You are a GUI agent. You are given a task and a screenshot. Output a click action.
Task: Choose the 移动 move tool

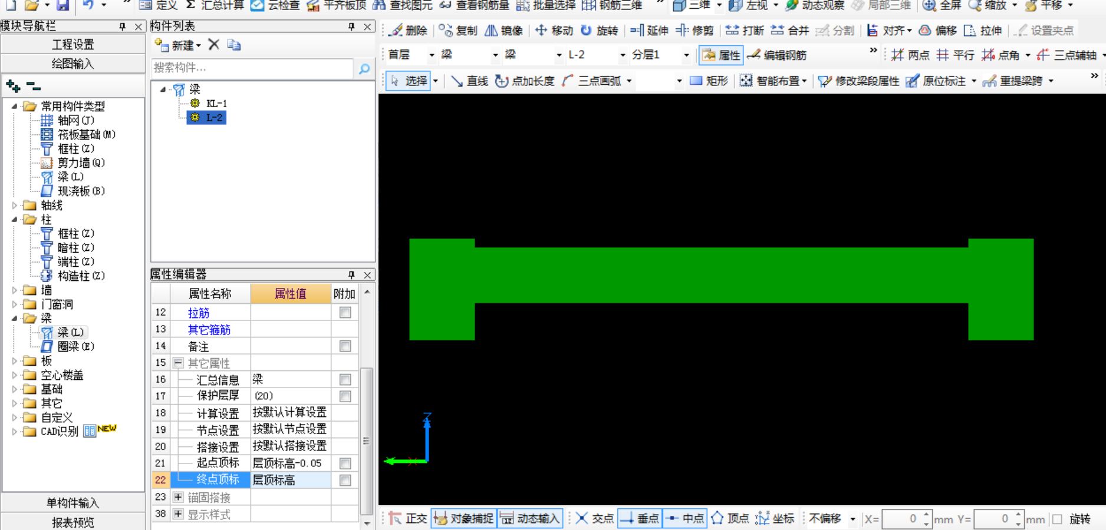(554, 31)
